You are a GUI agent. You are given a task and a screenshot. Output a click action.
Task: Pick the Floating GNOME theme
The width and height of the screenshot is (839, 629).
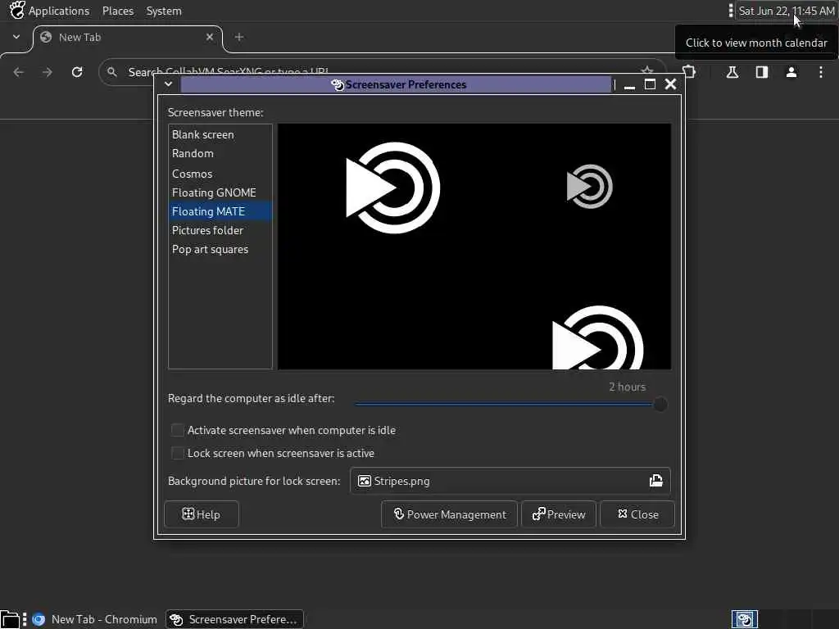(220, 192)
